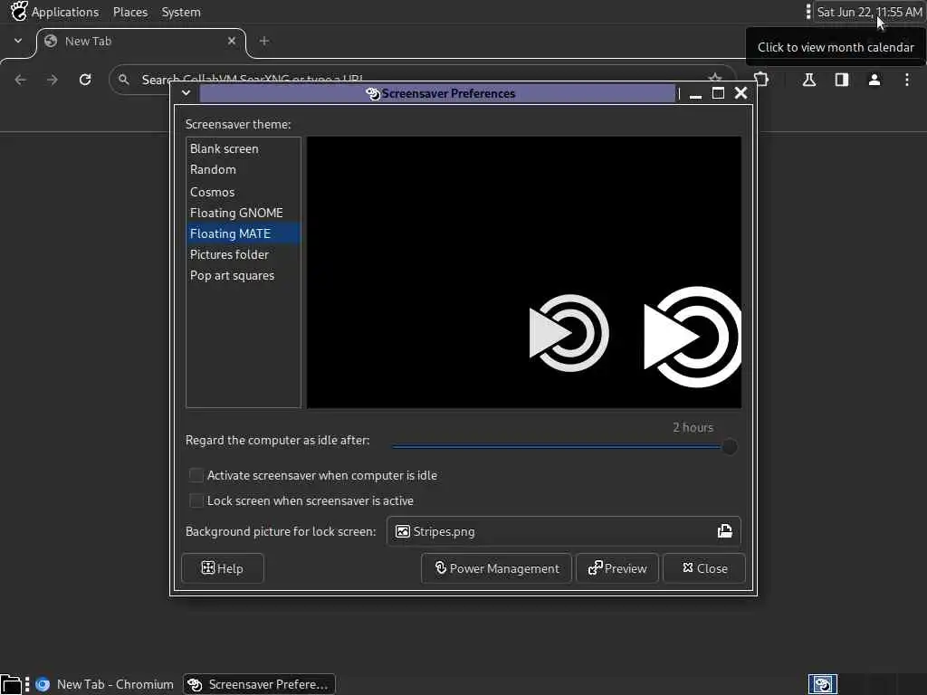The width and height of the screenshot is (927, 695).
Task: Click the Close button in dialog
Action: [704, 568]
